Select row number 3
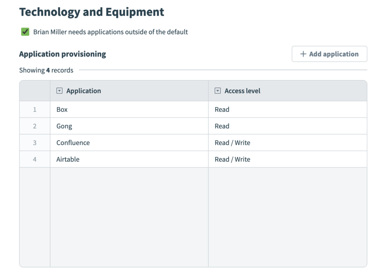The image size is (387, 280). (x=35, y=142)
